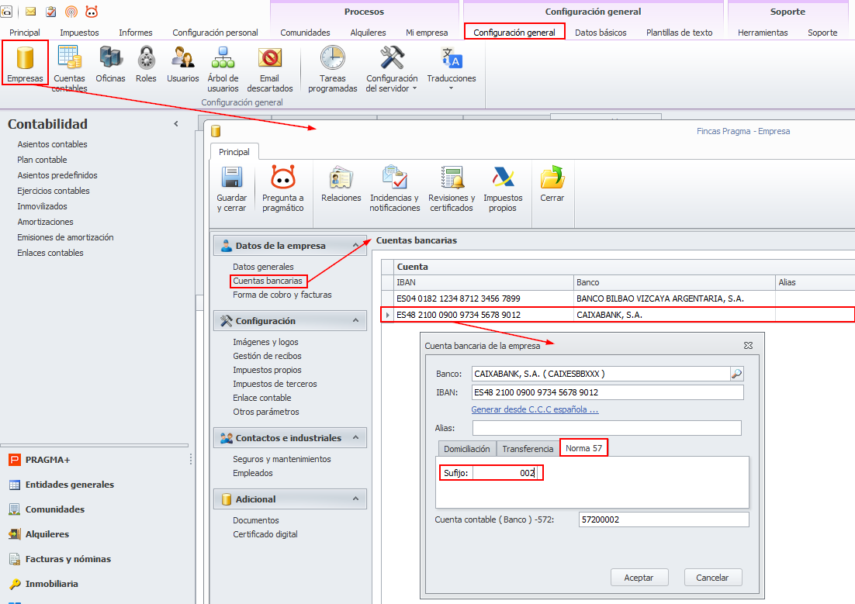The image size is (855, 604).
Task: Collapse the Configuración section
Action: pyautogui.click(x=355, y=320)
